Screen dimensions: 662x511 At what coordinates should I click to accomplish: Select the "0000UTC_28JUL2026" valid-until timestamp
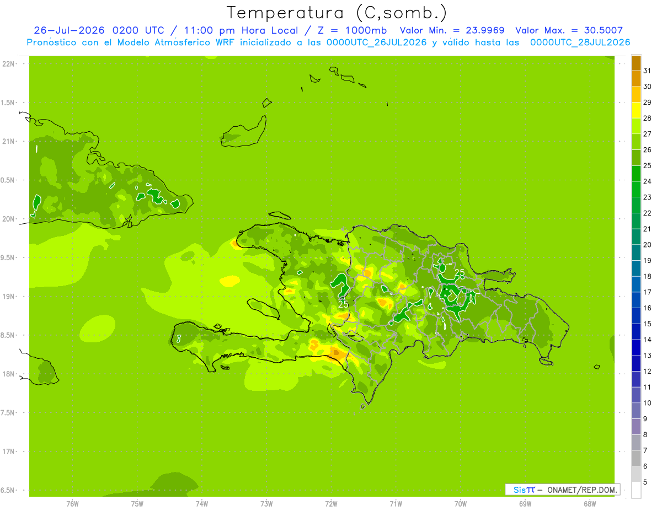(580, 42)
